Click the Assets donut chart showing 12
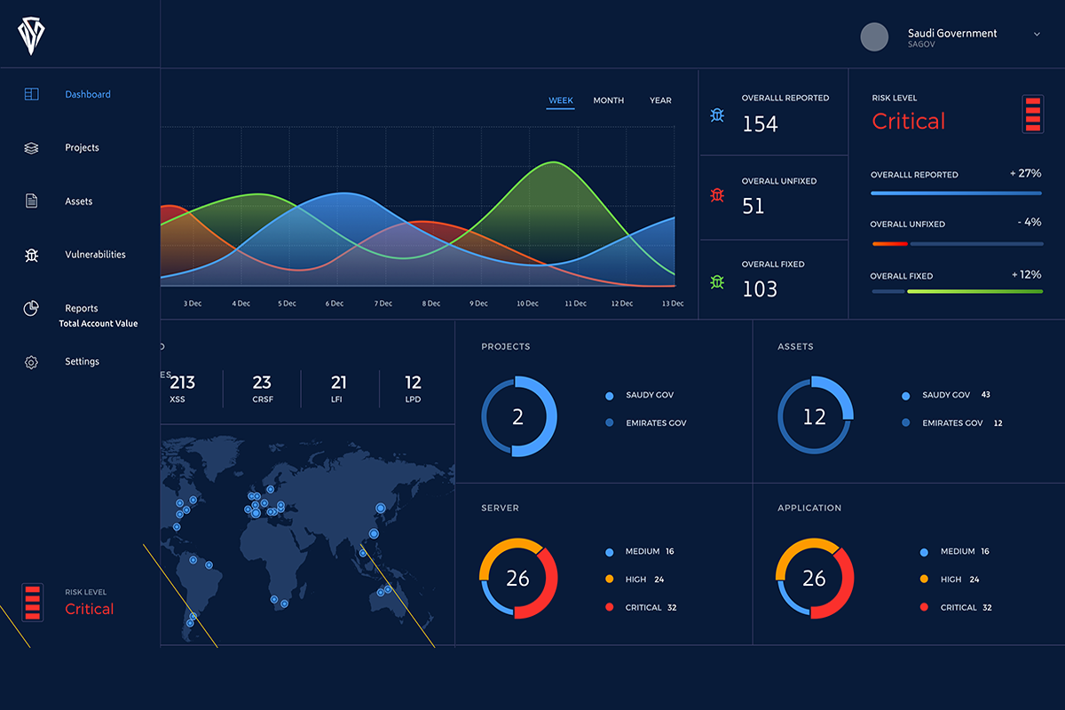 click(815, 417)
